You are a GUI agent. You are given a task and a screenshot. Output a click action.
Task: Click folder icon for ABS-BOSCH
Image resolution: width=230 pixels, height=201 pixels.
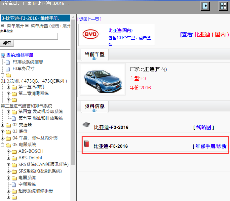coord(14,151)
